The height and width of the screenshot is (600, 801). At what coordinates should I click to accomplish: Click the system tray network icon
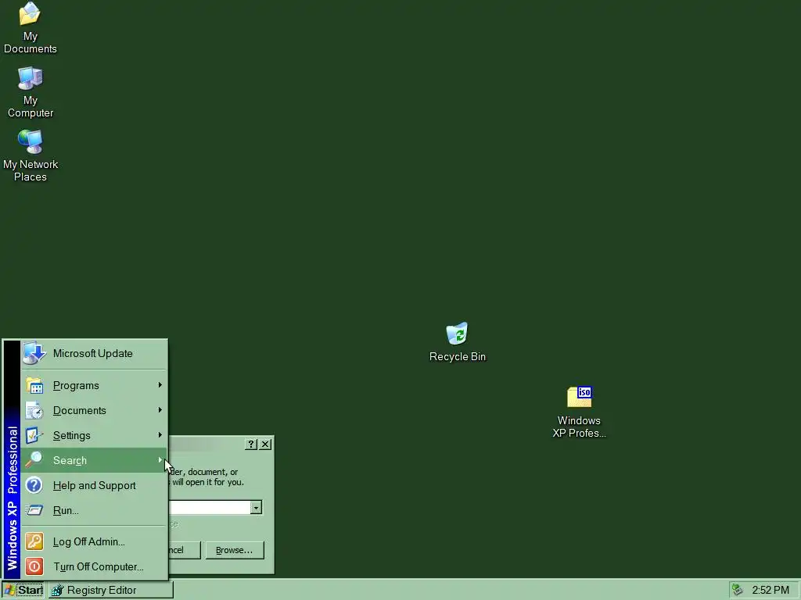[737, 590]
